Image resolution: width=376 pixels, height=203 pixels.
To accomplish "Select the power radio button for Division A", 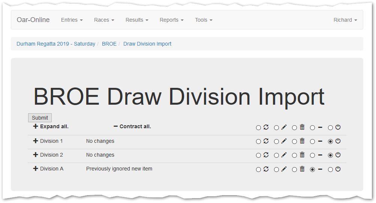I will (330, 170).
